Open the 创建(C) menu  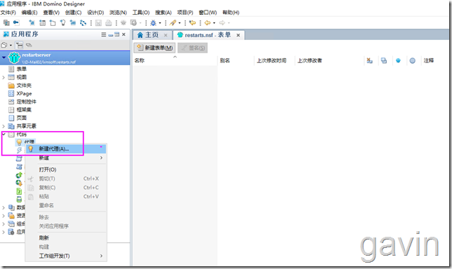point(73,13)
